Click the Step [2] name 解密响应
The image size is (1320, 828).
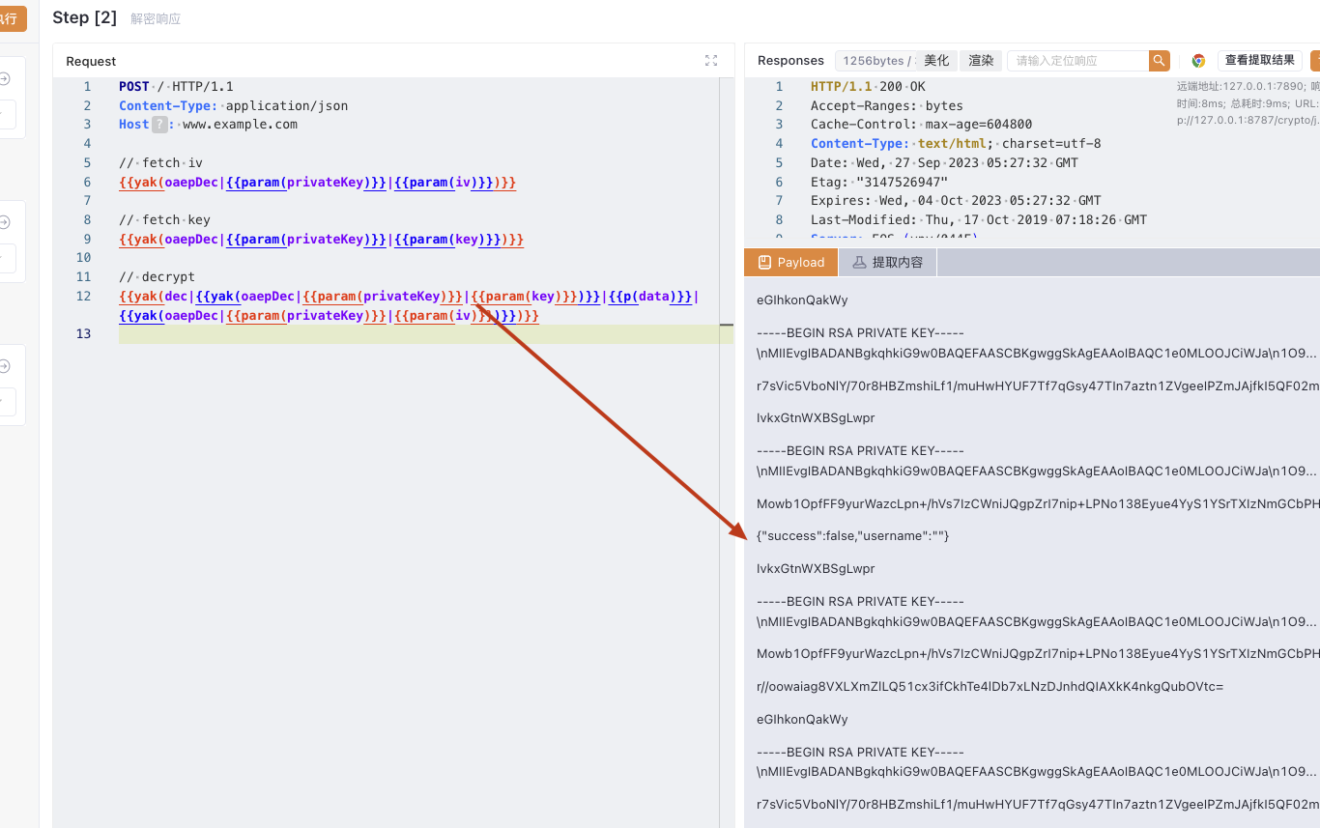coord(156,18)
